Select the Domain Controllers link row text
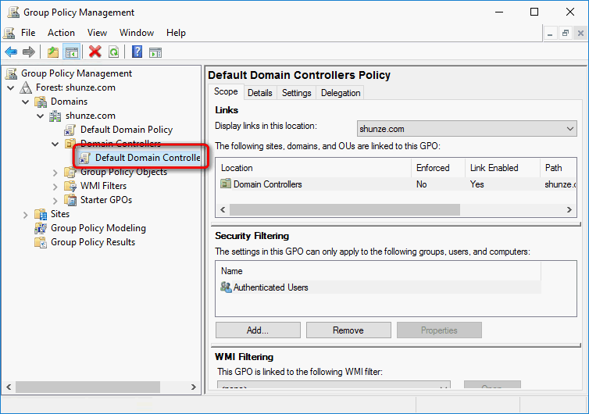The height and width of the screenshot is (414, 589). [x=267, y=184]
